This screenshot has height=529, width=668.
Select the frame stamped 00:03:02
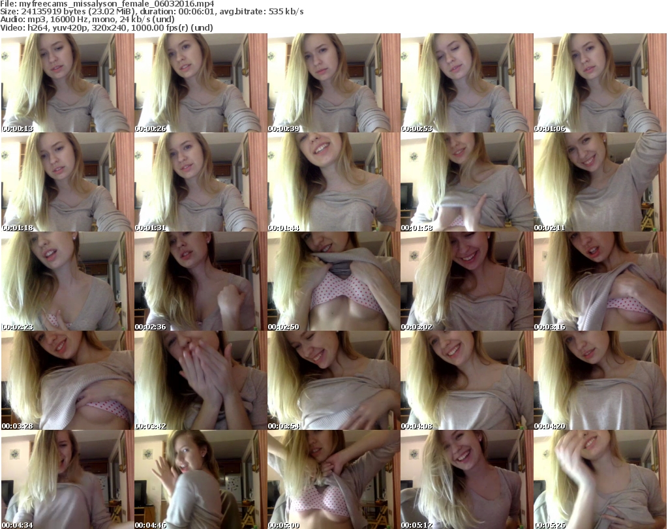466,281
